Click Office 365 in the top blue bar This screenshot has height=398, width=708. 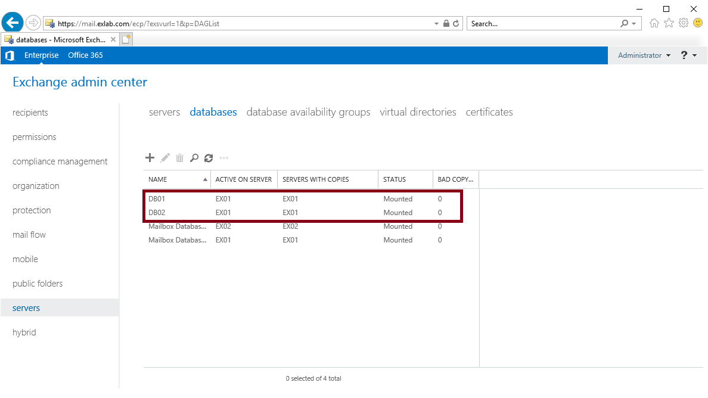[85, 55]
